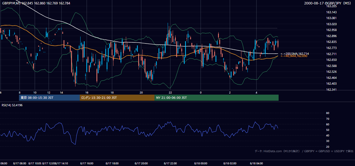
Task: Click price axis label 162.835
Action: click(331, 42)
